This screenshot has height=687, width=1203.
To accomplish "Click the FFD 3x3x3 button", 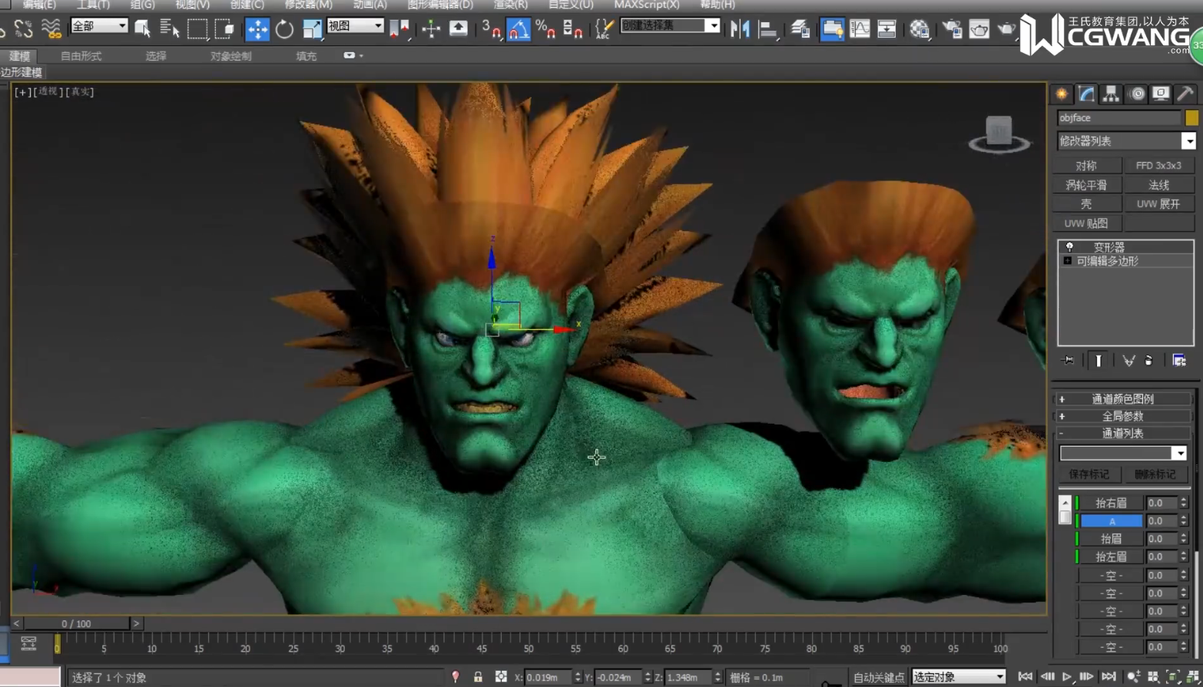I will 1158,165.
